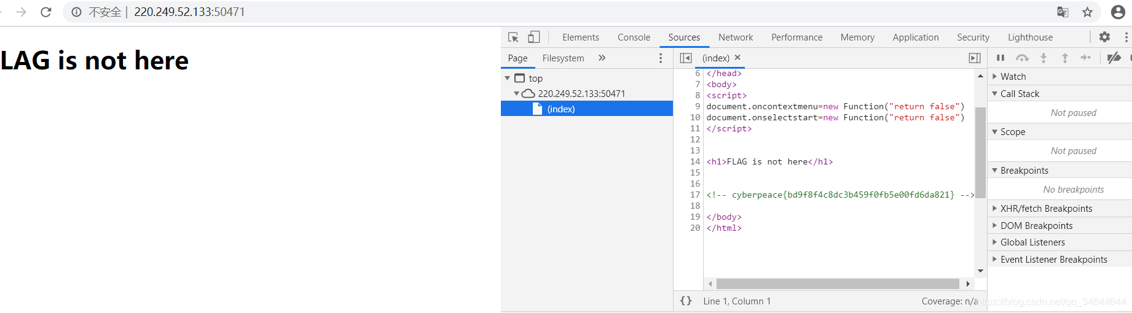The height and width of the screenshot is (313, 1132).
Task: Bookmark this page with star icon
Action: 1087,12
